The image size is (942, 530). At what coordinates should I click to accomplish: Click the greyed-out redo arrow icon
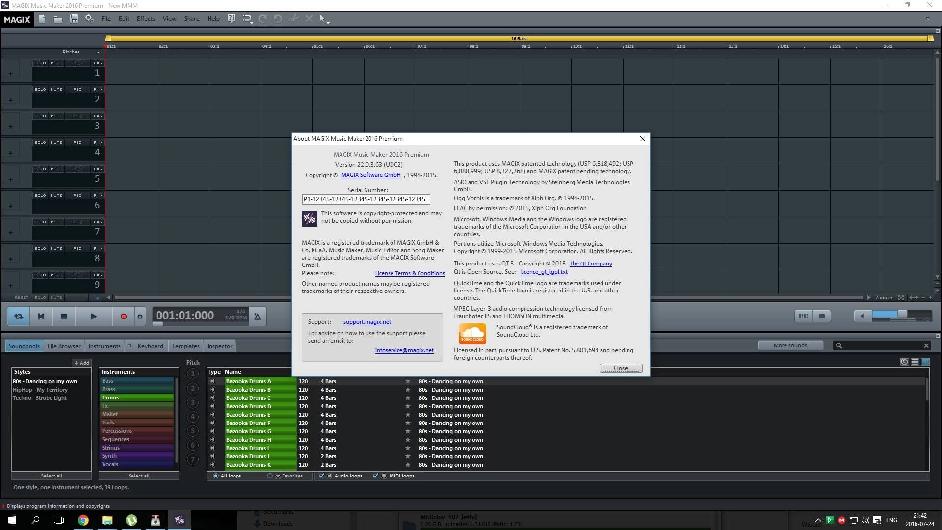[262, 19]
